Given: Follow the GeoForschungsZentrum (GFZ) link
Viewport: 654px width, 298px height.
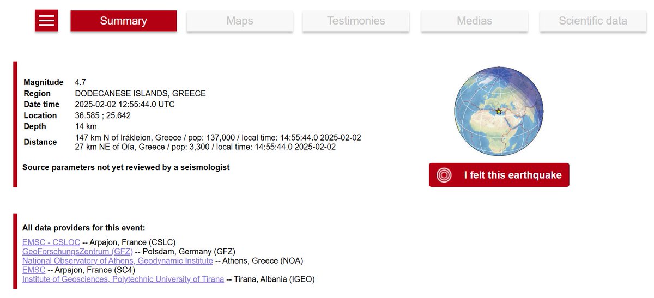Looking at the screenshot, I should (77, 252).
